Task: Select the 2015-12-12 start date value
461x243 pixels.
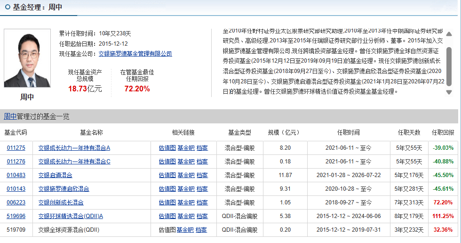Action: [113, 44]
